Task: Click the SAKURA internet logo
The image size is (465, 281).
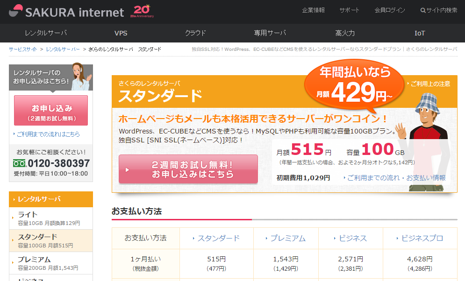Action: 66,11
